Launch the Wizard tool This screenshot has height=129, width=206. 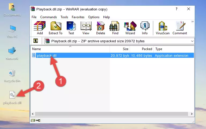(x=130, y=28)
